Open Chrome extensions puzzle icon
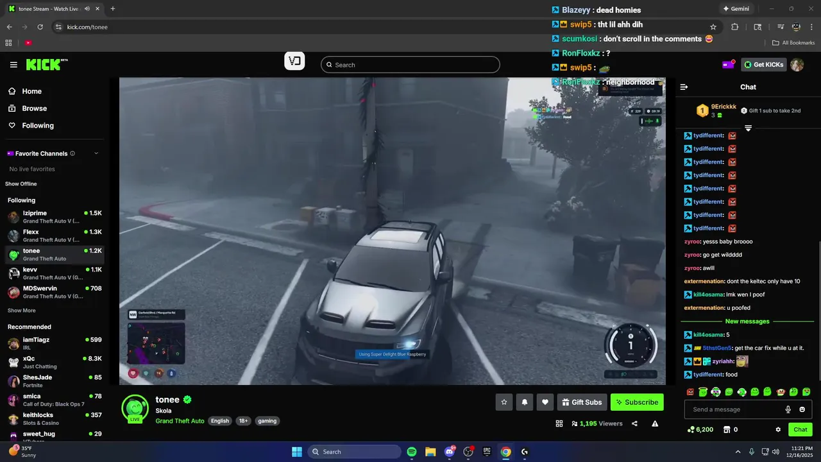The height and width of the screenshot is (462, 821). [735, 27]
